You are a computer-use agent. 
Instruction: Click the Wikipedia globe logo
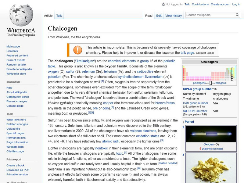click(21, 15)
